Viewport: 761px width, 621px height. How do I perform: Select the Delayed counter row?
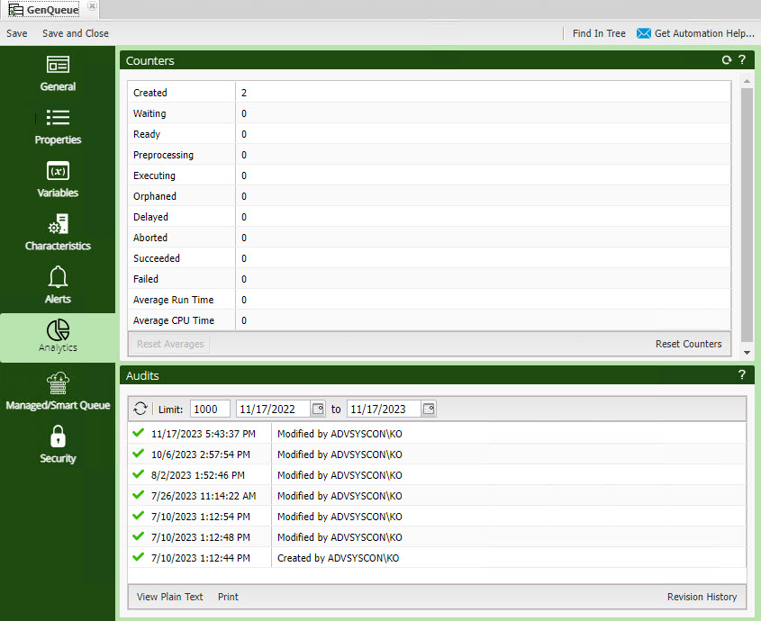pos(429,217)
